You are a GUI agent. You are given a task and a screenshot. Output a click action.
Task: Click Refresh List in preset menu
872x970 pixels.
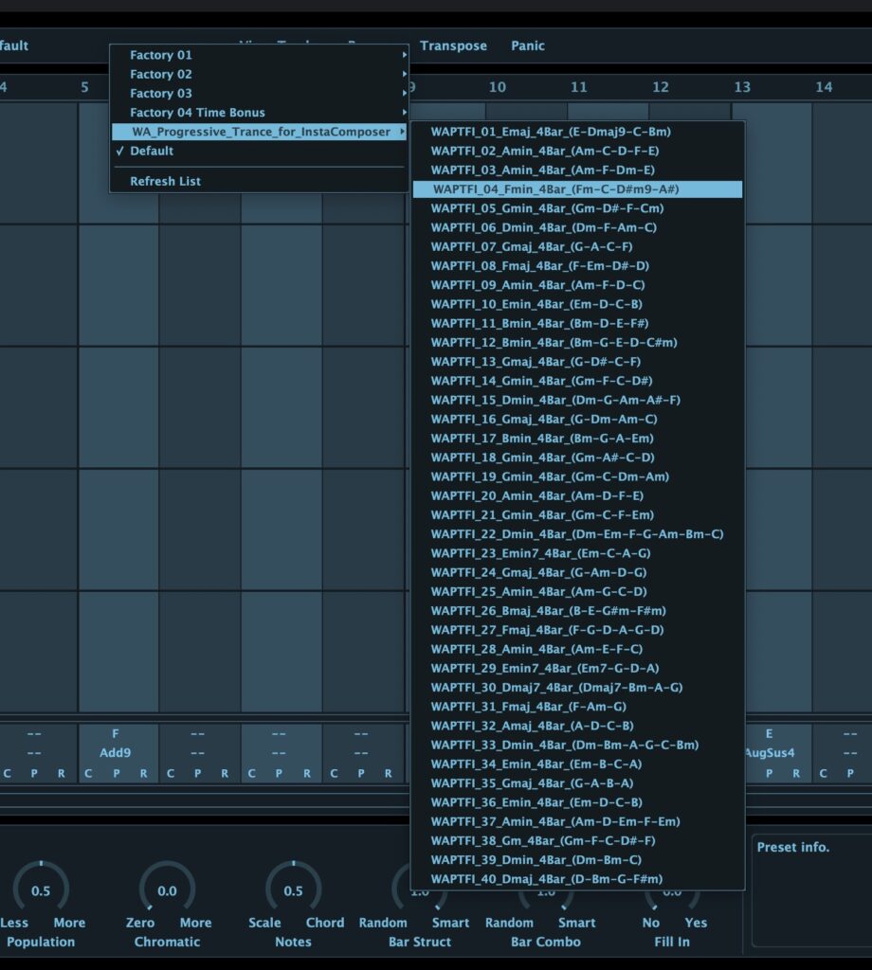165,181
